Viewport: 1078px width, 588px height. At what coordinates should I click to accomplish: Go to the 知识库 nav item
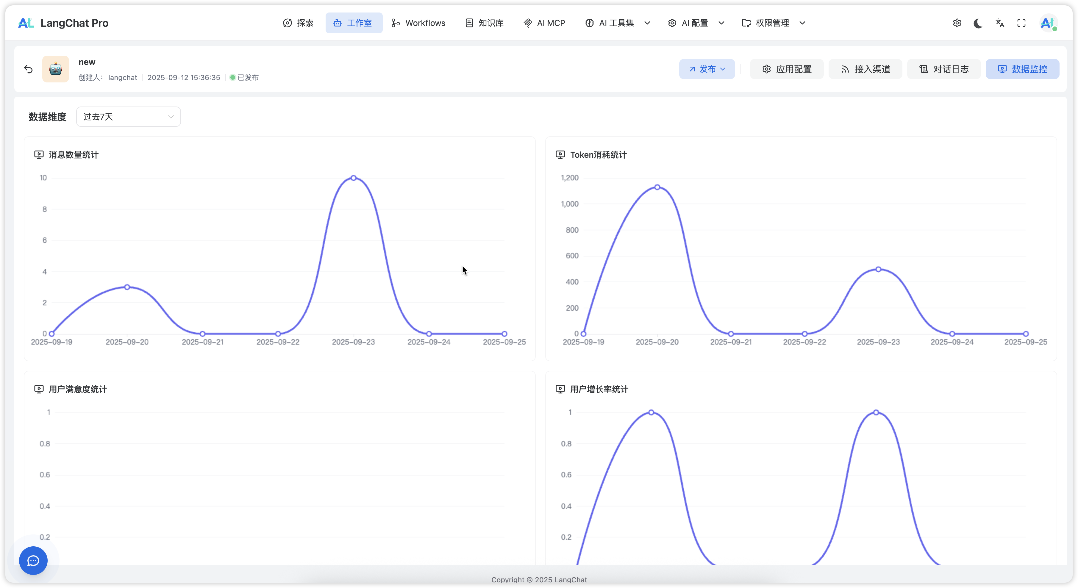(x=484, y=23)
